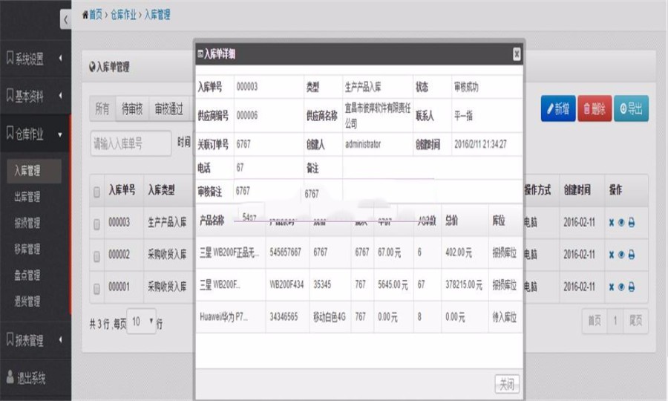
Task: Click delete icon for row 00002
Action: point(612,255)
